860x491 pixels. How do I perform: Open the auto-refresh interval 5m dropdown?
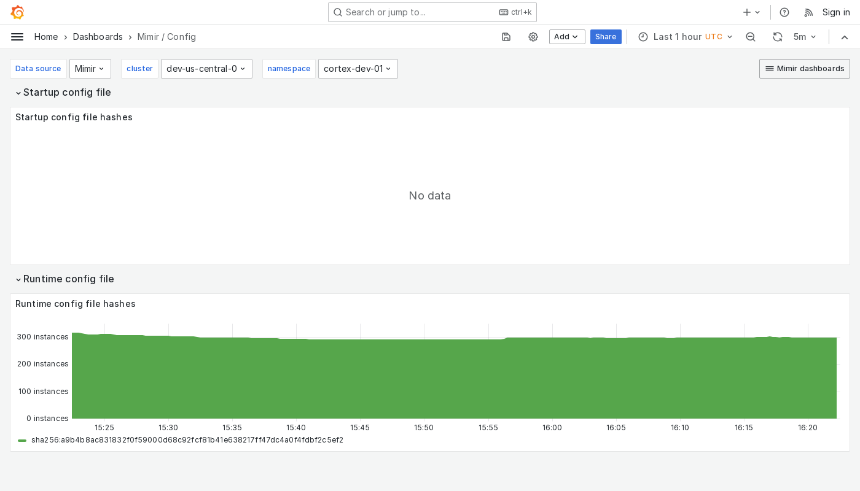805,37
